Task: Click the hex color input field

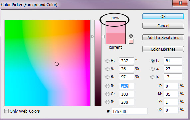Action: pos(129,111)
